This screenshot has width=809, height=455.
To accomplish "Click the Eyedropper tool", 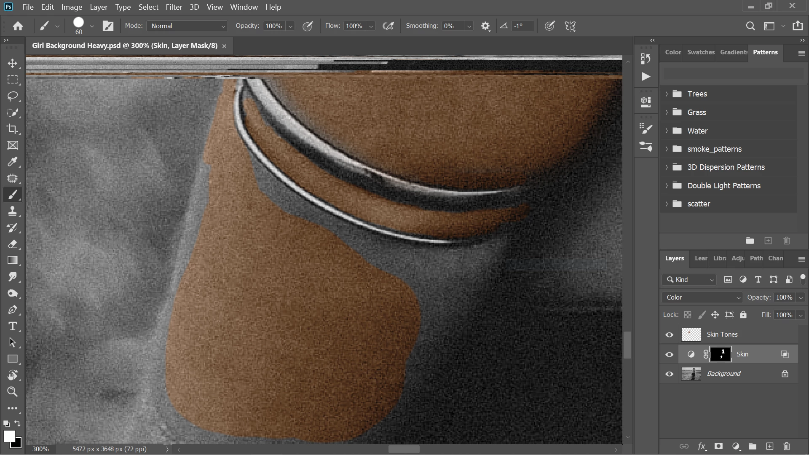I will (13, 162).
